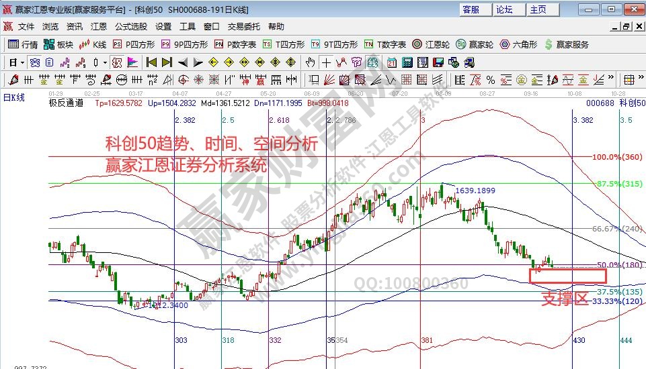Open dropdown arrow beside candlestick style icon
Screen dimensions: 646x369
pyautogui.click(x=104, y=62)
